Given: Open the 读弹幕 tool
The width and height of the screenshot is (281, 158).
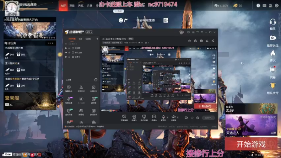Looking at the screenshot, I should (93, 100).
